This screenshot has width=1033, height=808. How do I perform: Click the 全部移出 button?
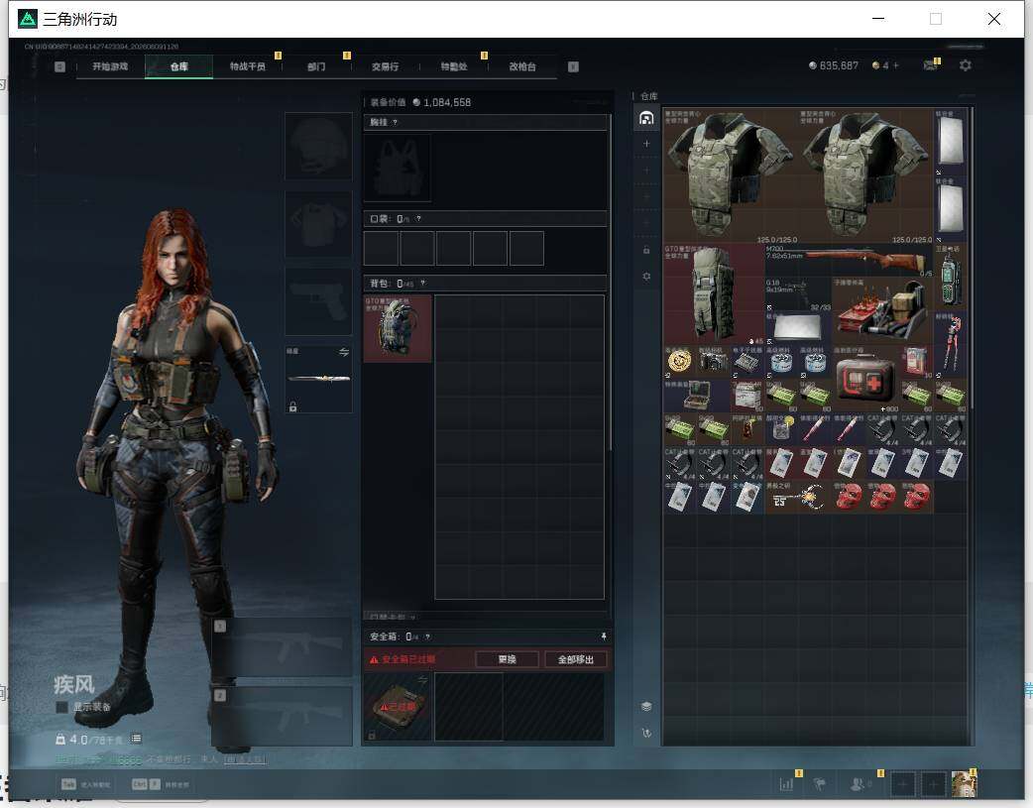click(576, 659)
